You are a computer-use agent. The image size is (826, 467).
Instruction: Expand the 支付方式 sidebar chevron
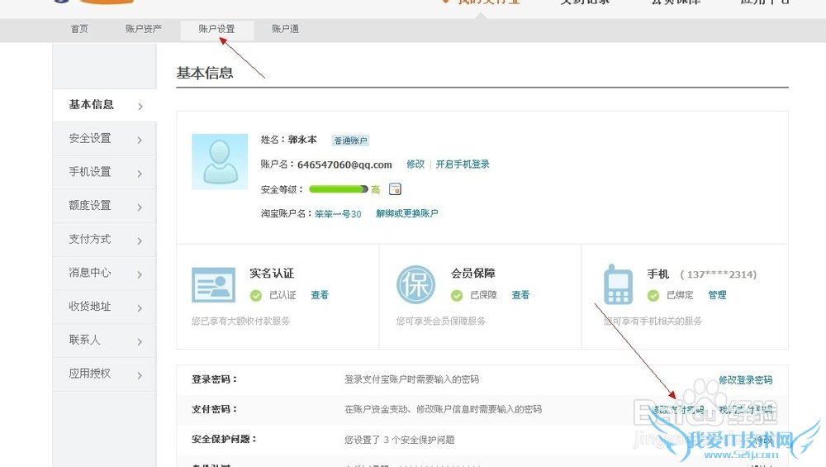(x=140, y=241)
